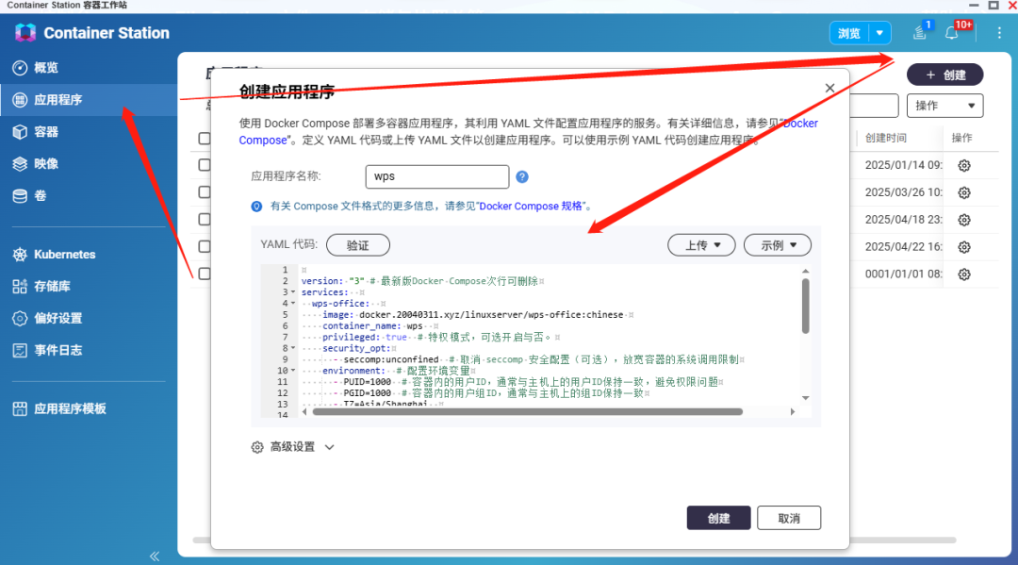Open 应用程序模板 templates page
This screenshot has width=1018, height=565.
70,408
